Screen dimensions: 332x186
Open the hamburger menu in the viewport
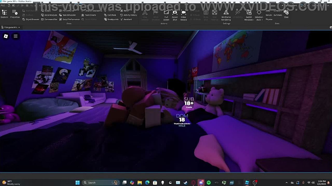pyautogui.click(x=16, y=36)
